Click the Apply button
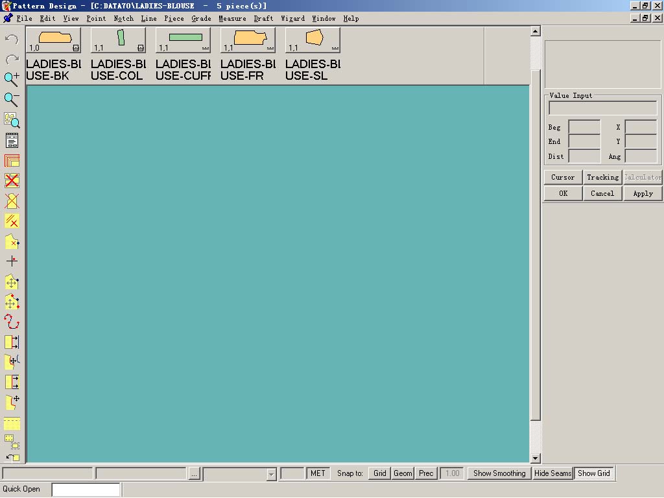The width and height of the screenshot is (664, 498). pyautogui.click(x=643, y=193)
